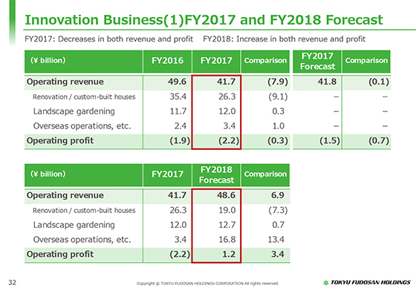Click the FY2016 landscape gardening value 11.7

coord(178,111)
